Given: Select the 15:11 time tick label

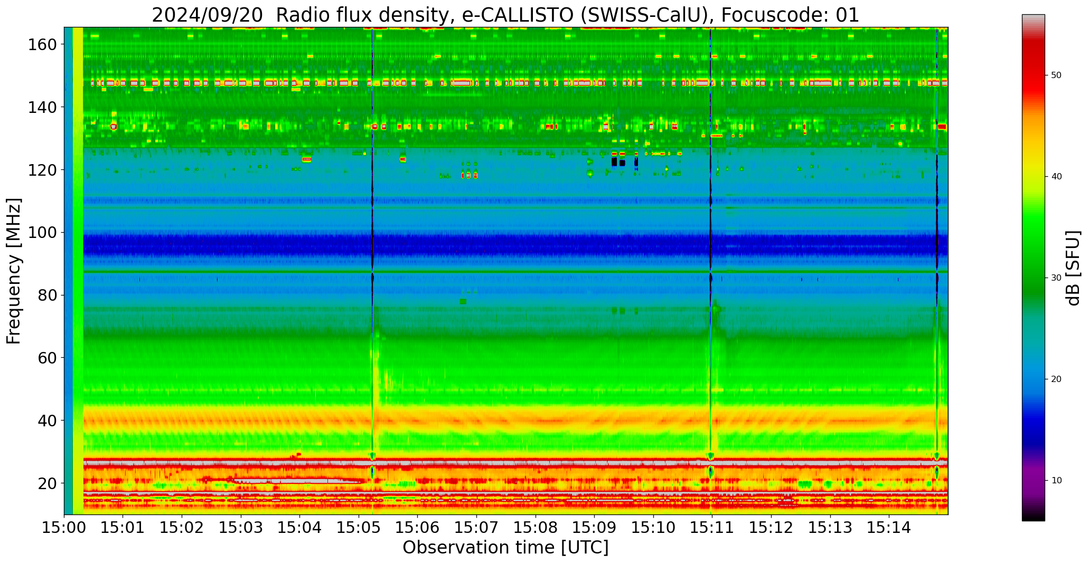Looking at the screenshot, I should coord(712,528).
